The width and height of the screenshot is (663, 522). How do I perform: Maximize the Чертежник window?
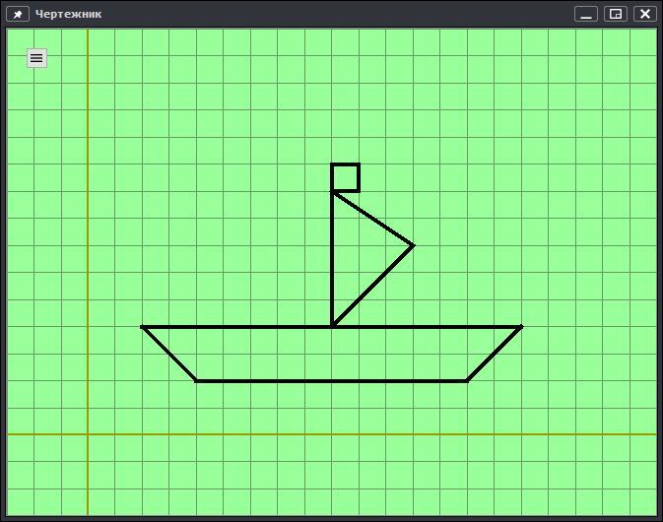point(616,14)
